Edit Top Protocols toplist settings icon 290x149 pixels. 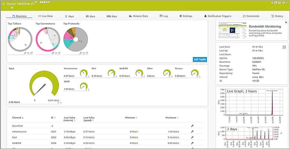pos(80,53)
